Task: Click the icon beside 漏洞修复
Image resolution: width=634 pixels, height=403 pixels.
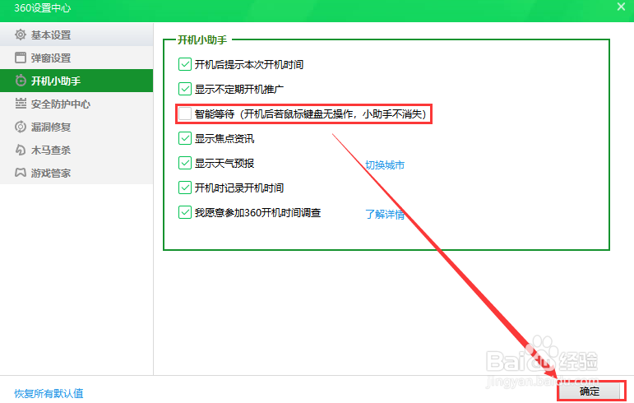Action: (x=21, y=127)
